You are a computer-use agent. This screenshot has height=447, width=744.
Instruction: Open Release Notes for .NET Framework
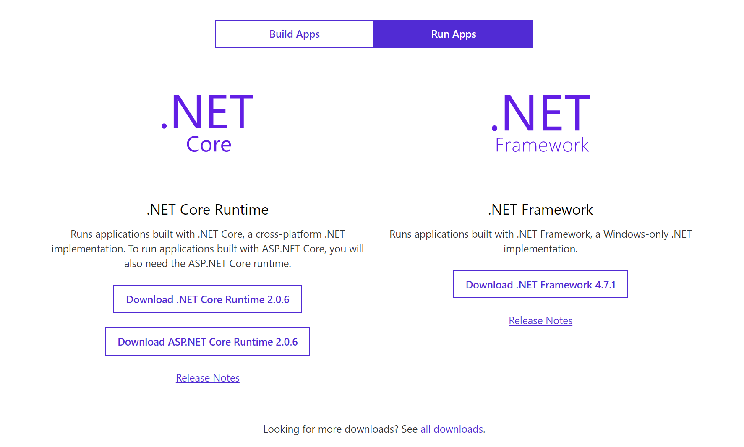tap(540, 320)
